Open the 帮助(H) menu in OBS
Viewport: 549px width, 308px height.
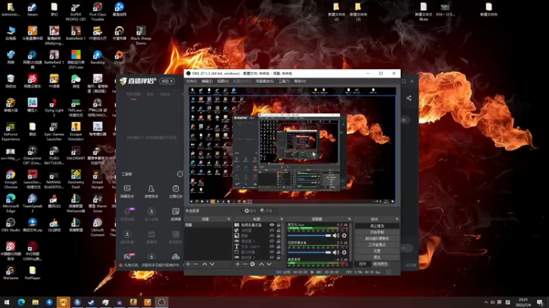click(x=300, y=81)
